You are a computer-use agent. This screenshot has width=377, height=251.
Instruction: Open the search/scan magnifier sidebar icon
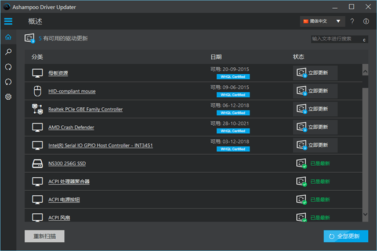coord(8,52)
